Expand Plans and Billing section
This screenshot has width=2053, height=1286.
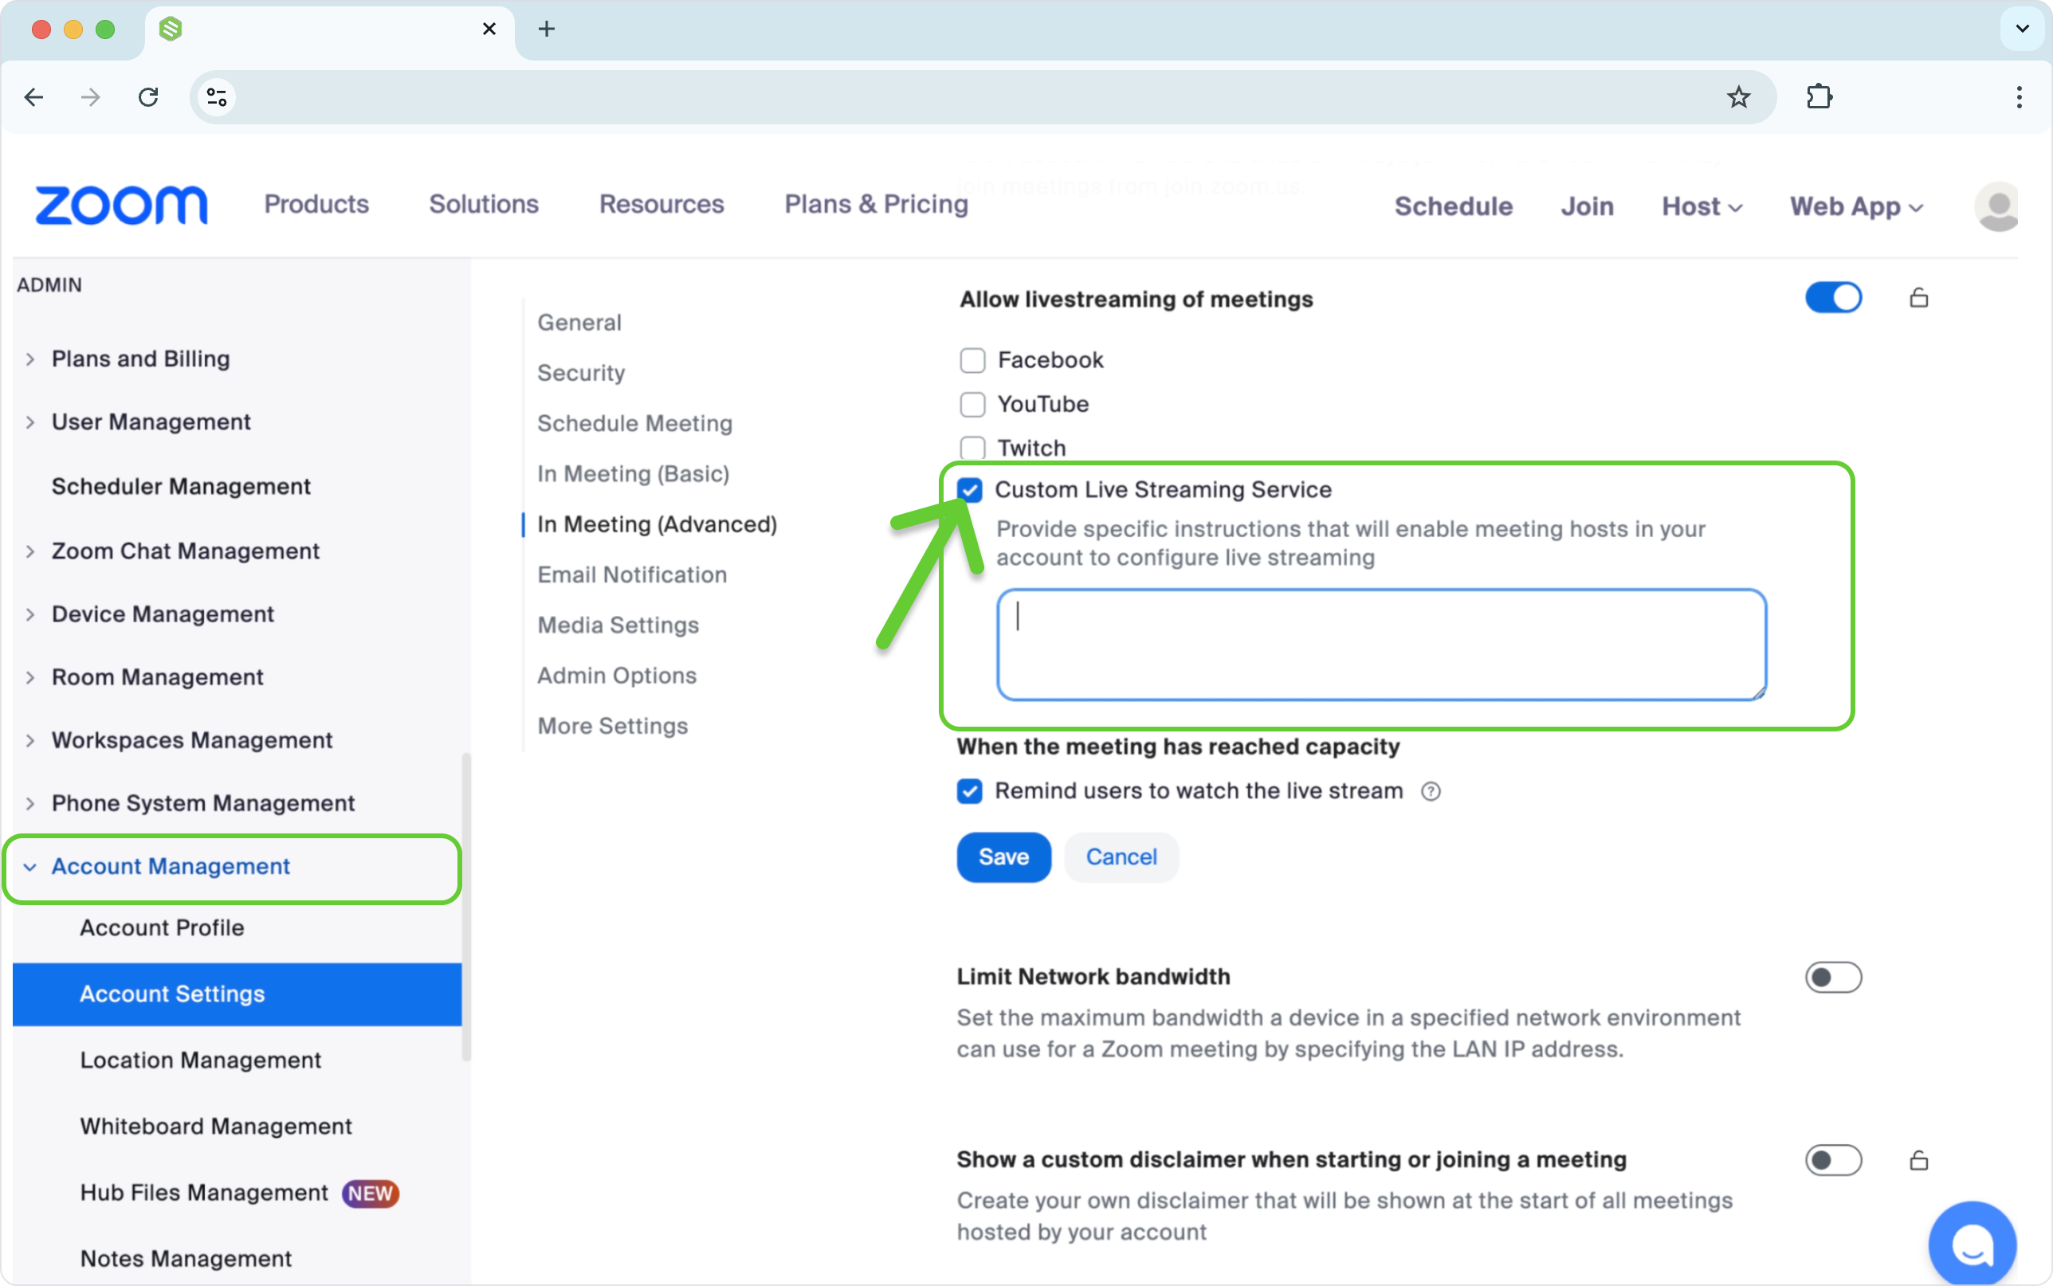[x=30, y=359]
